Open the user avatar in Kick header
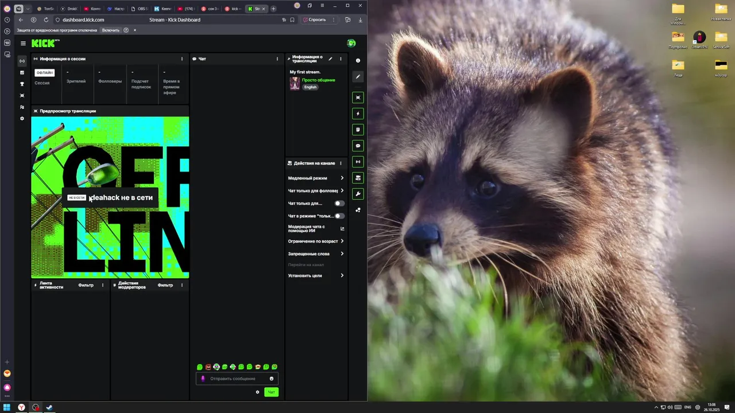The width and height of the screenshot is (735, 413). pos(351,43)
